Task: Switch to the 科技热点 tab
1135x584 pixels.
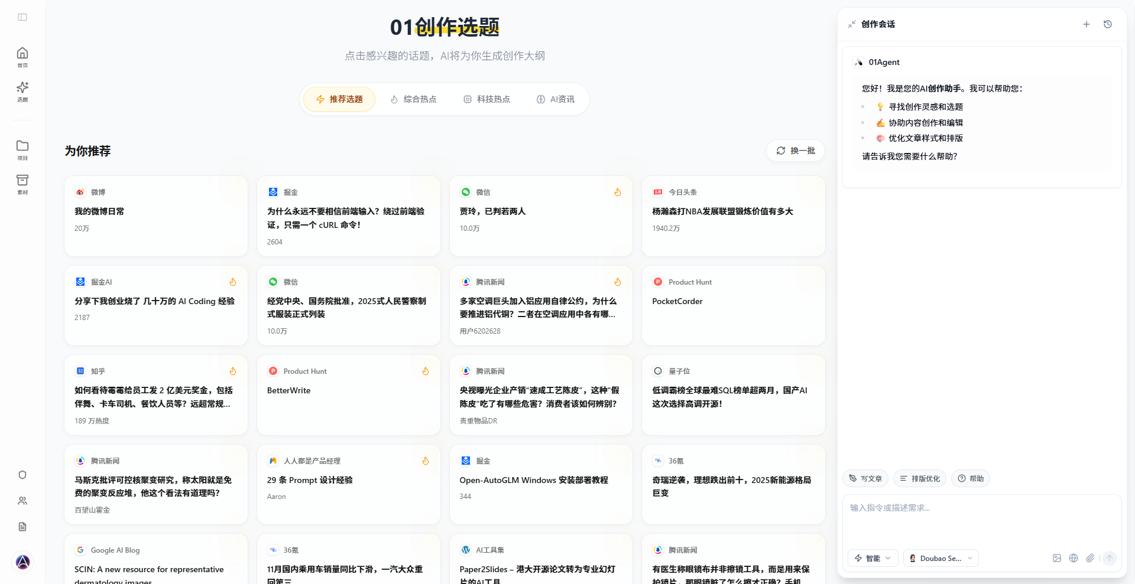Action: click(x=487, y=99)
